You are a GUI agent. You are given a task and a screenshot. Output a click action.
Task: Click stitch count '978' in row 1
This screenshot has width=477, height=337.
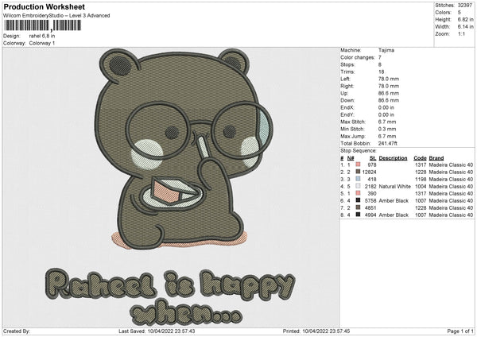coord(372,165)
